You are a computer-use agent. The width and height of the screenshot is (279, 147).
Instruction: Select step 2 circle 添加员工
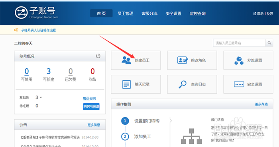click(125, 137)
